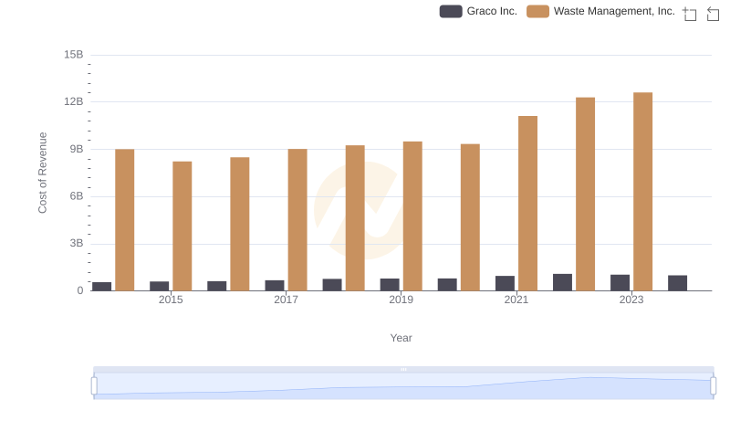This screenshot has height=421, width=730.
Task: Click the 2021 x-axis label
Action: tap(516, 300)
